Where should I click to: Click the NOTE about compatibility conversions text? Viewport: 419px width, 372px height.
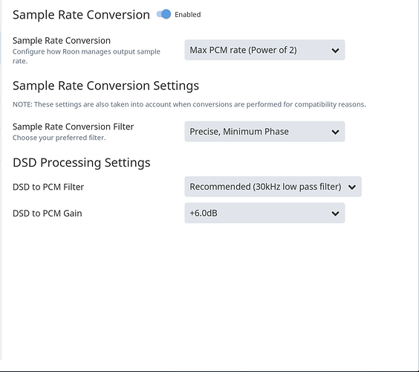coord(189,104)
